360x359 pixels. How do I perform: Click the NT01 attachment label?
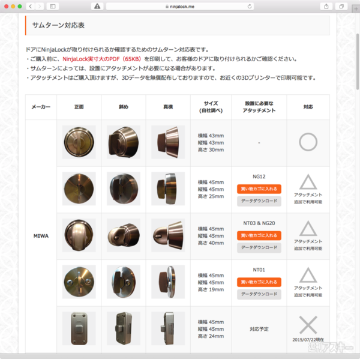[259, 270]
